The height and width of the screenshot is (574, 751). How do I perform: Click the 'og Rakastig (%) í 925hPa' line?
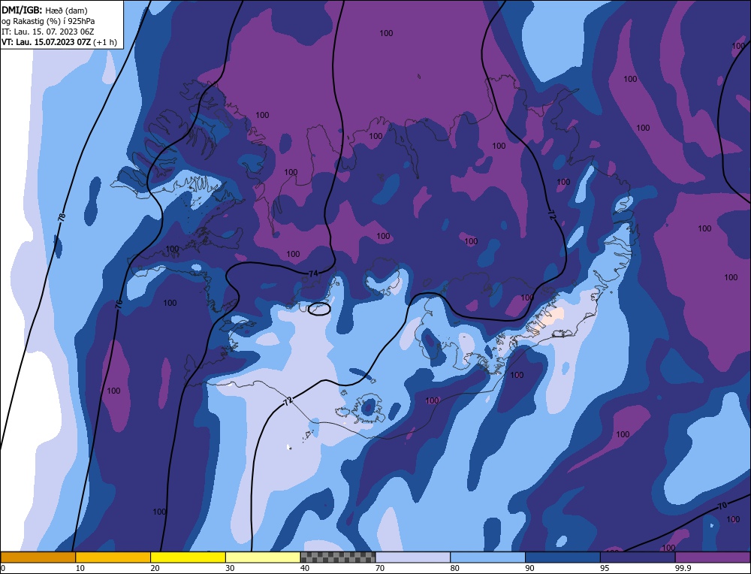48,21
